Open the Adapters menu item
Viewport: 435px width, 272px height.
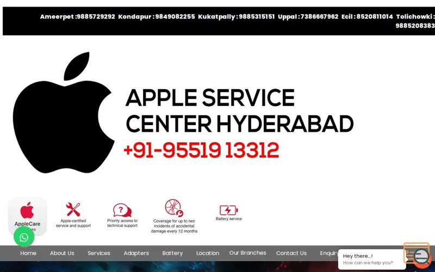coord(136,253)
